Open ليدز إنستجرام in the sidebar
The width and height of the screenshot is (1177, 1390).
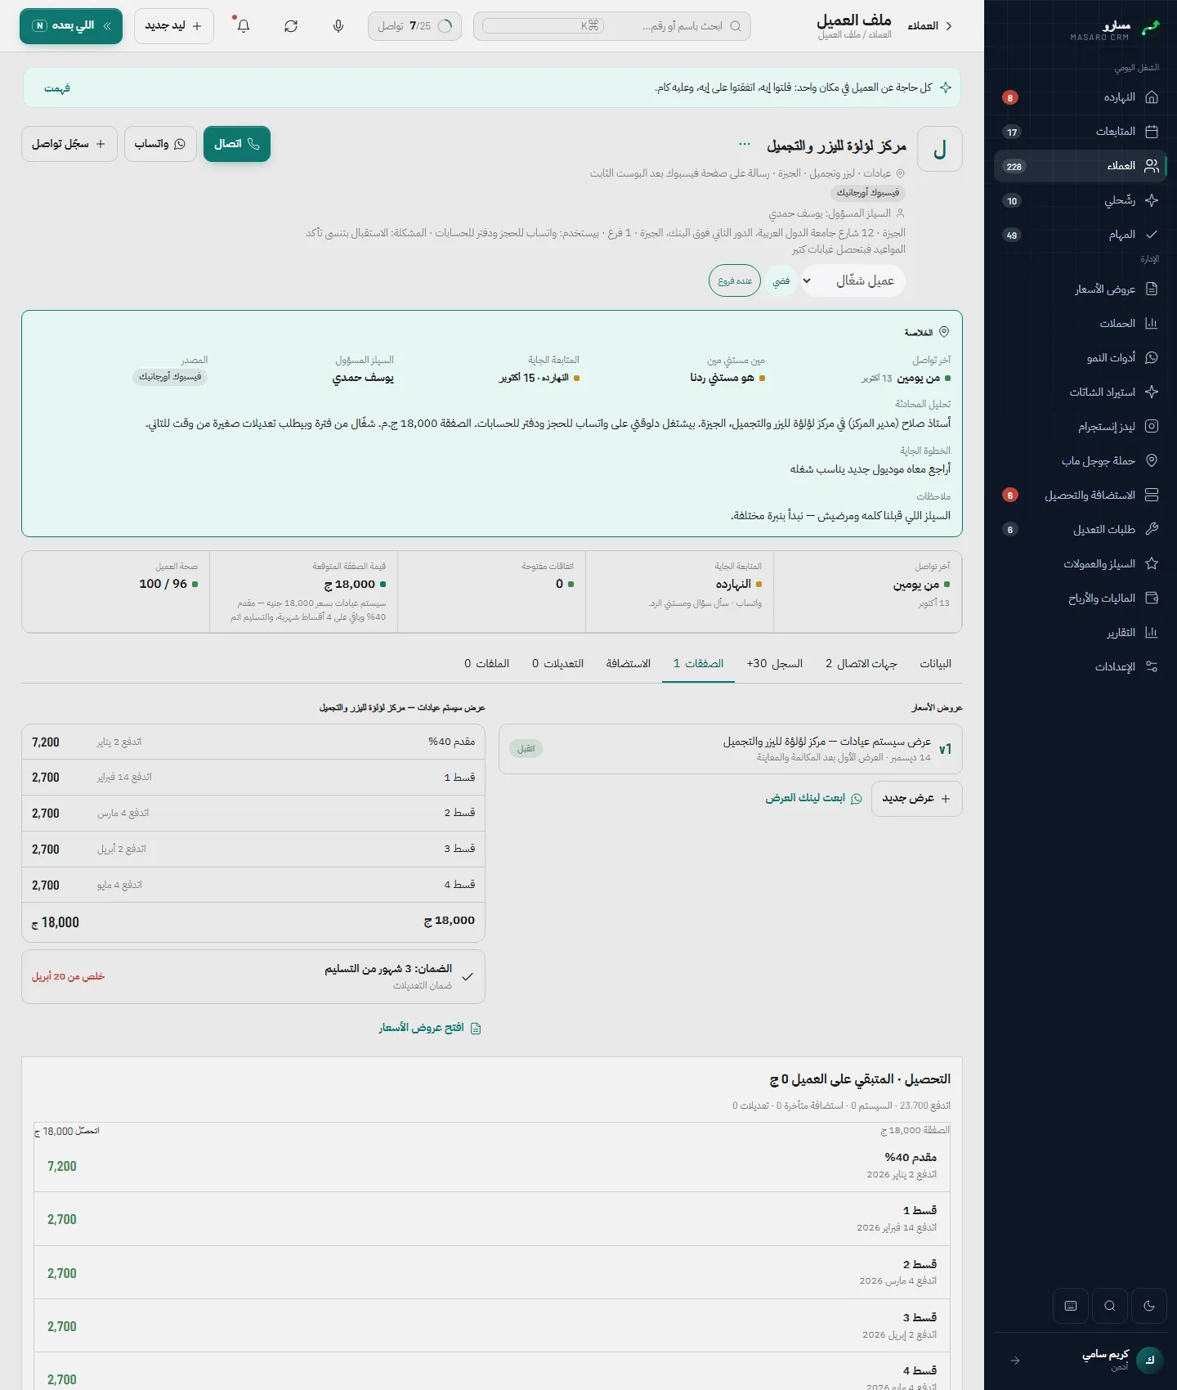pos(1081,426)
